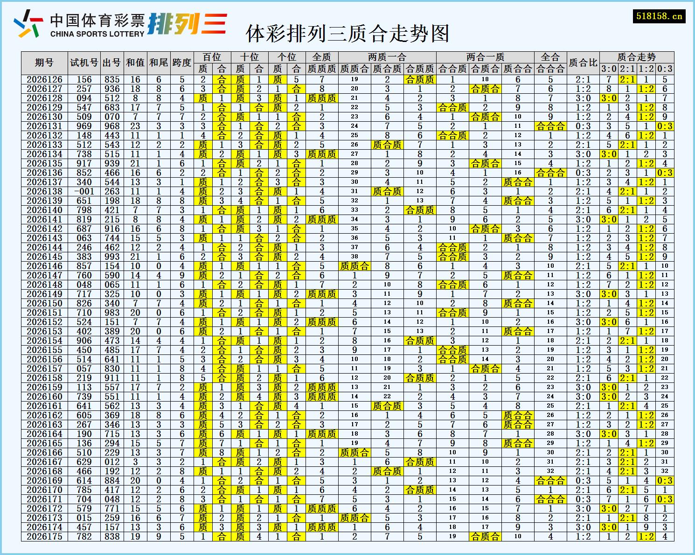Click draw number 835 in row 2026126
Screen dimensions: 695x555
(112, 80)
